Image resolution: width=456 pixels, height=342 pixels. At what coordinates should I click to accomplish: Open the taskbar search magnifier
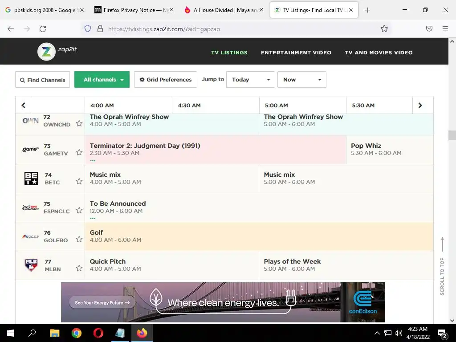32,333
